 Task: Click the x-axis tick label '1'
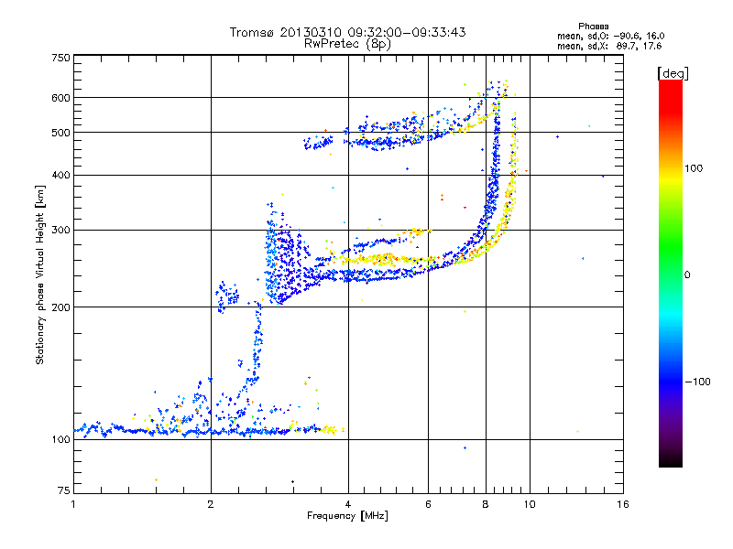click(x=73, y=504)
